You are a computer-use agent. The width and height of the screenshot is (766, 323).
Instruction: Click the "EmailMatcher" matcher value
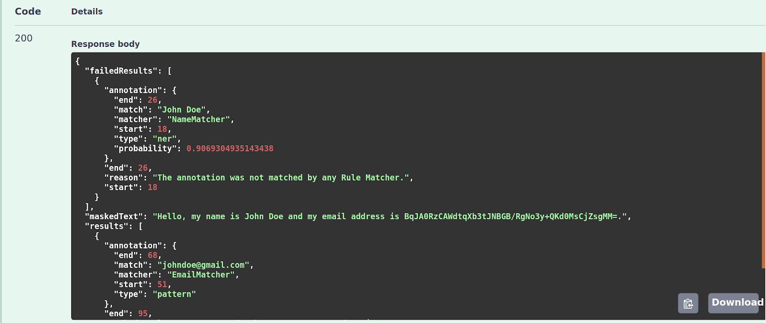[201, 275]
